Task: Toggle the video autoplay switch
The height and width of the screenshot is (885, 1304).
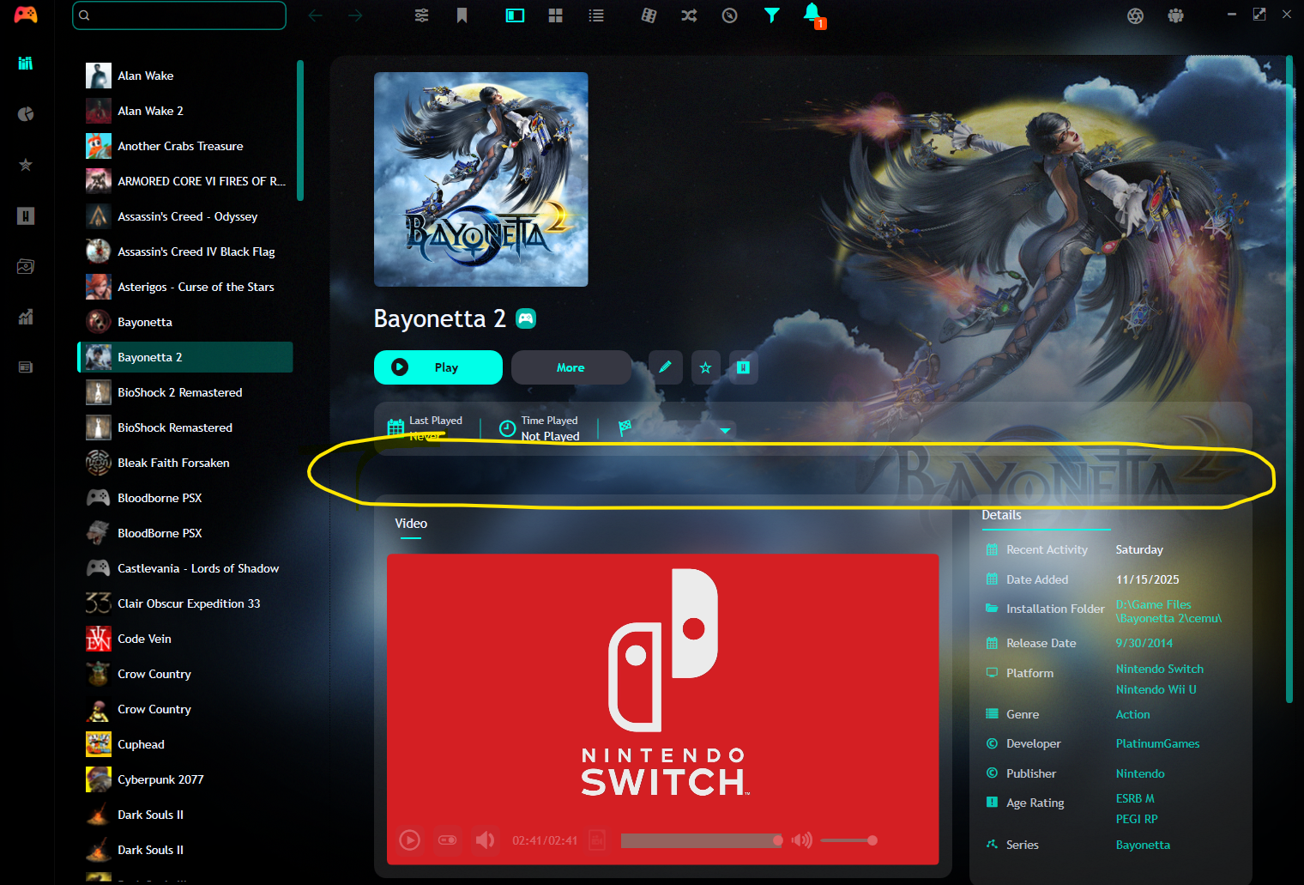Action: point(447,840)
